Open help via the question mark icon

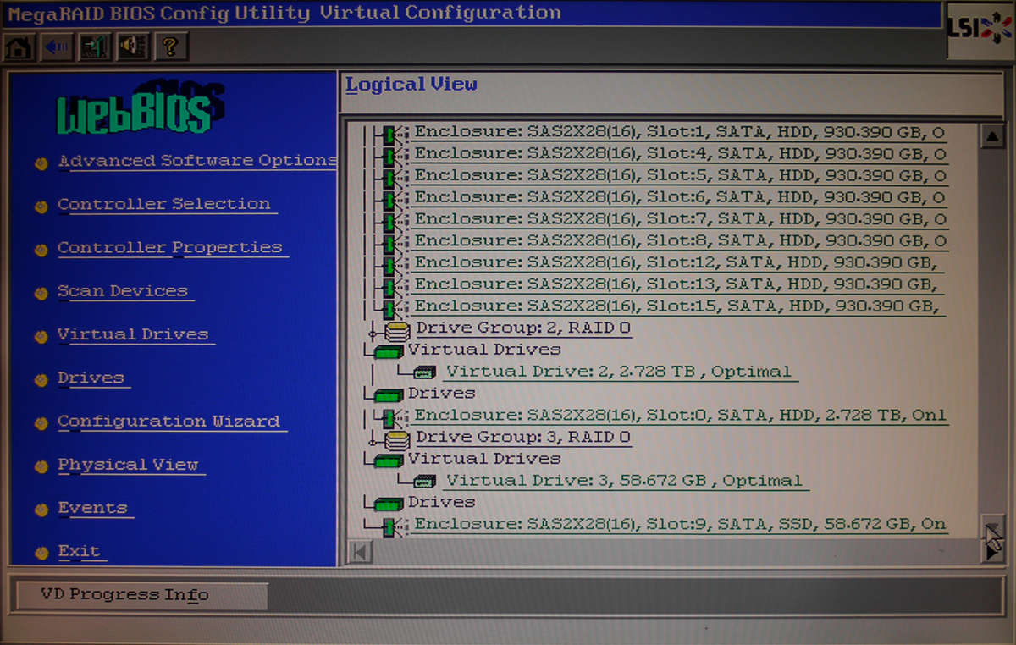168,47
